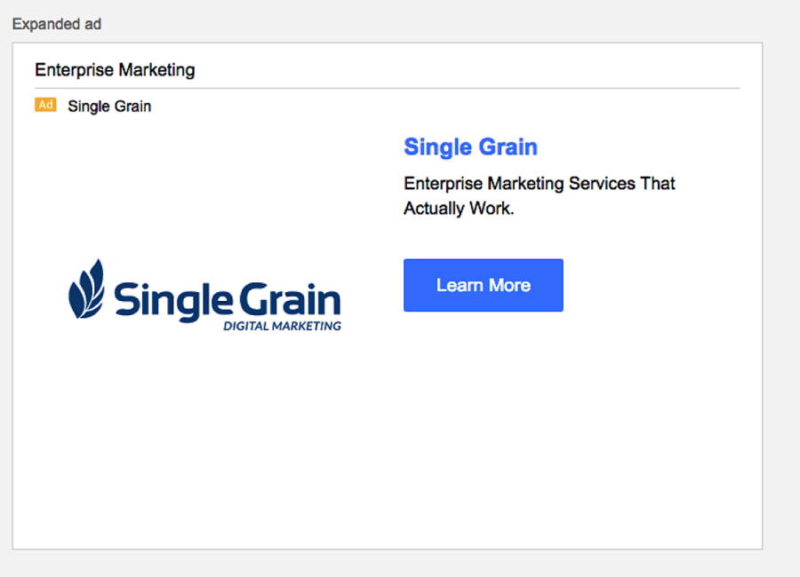Click the word More on the button
The height and width of the screenshot is (577, 800).
[509, 285]
